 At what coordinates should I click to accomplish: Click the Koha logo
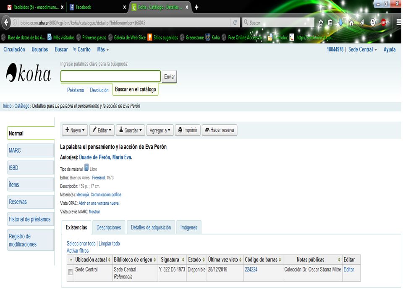click(x=28, y=73)
